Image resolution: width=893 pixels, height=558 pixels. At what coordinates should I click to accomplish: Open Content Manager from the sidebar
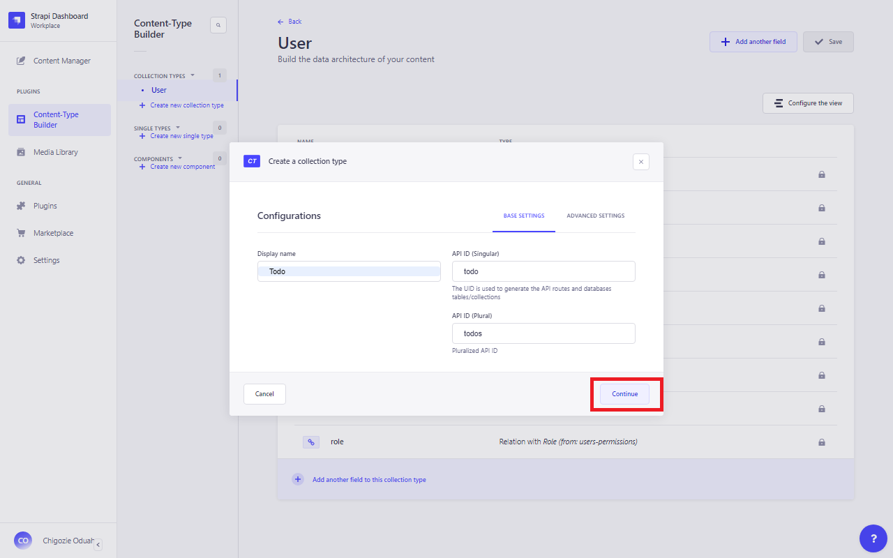point(61,61)
